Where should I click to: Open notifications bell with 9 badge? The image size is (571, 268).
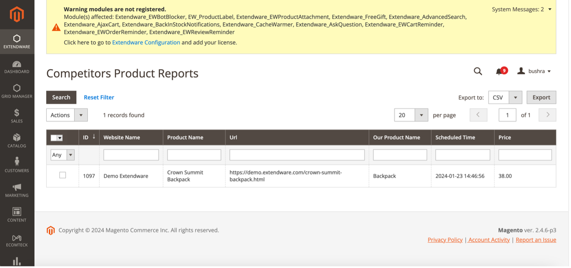[x=500, y=71]
